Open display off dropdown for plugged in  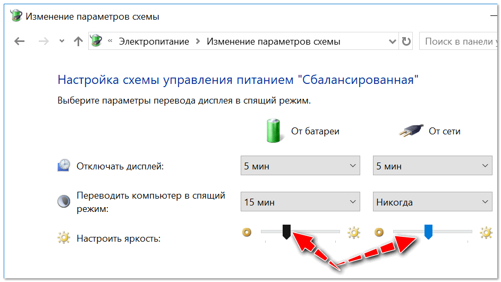click(x=432, y=166)
